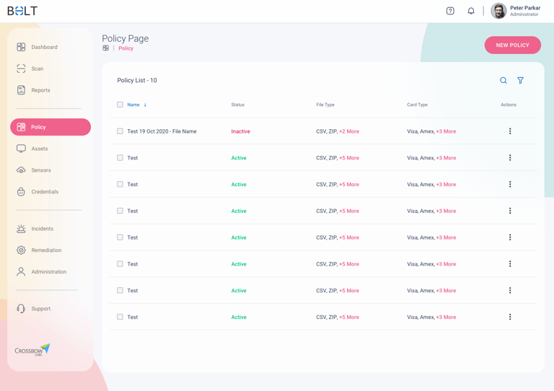Open actions menu for Test 19 Oct 2020 policy
The width and height of the screenshot is (554, 391).
[510, 131]
